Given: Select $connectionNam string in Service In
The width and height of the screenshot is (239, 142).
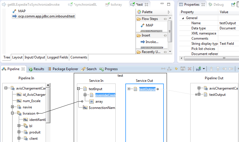Looking at the screenshot, I should point(99,108).
